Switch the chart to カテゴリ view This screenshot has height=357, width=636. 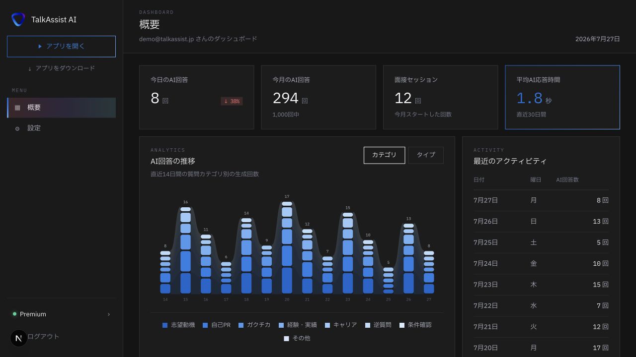385,155
